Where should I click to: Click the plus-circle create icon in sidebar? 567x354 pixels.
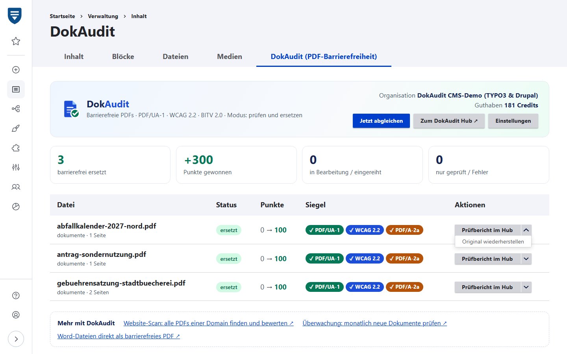[16, 70]
